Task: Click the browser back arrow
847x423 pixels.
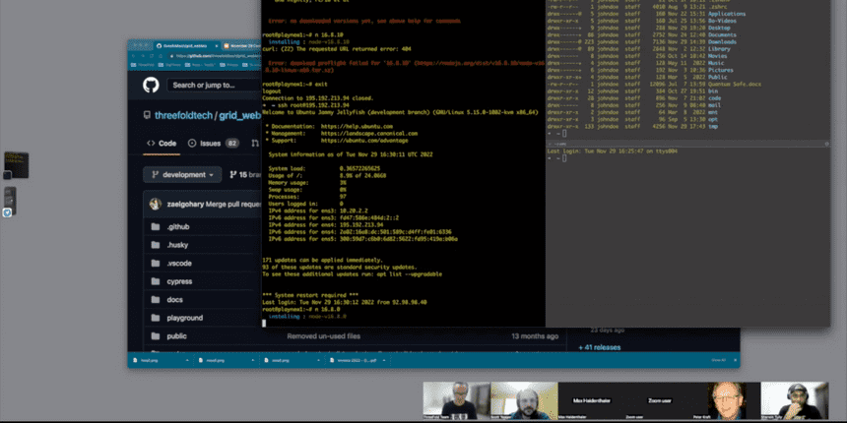Action: point(135,55)
